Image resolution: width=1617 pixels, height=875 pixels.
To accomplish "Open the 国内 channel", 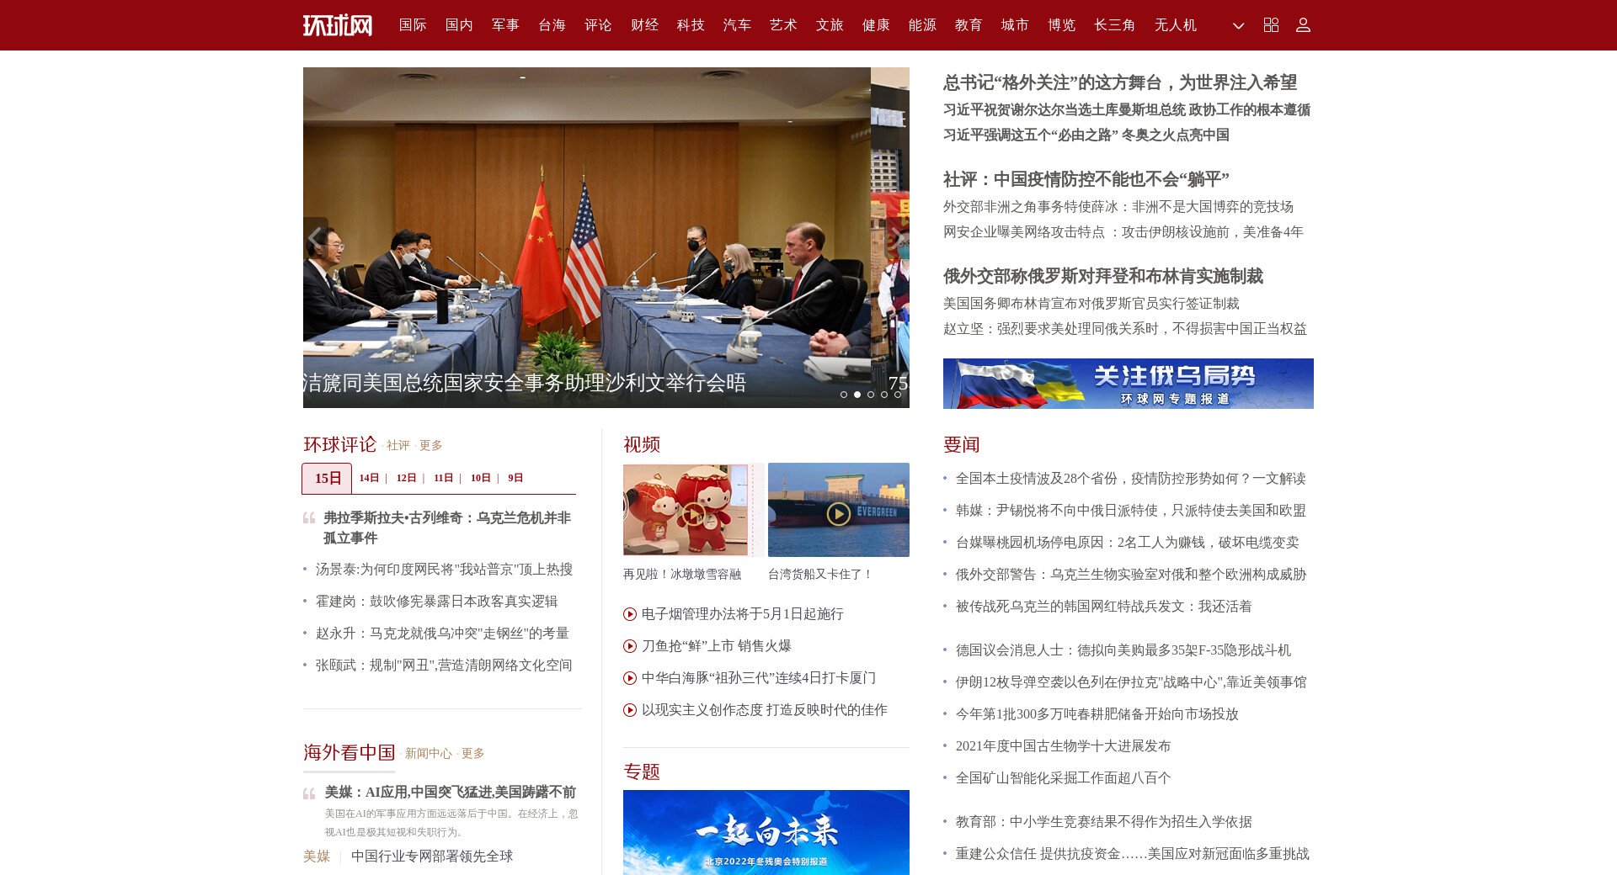I will 459,25.
